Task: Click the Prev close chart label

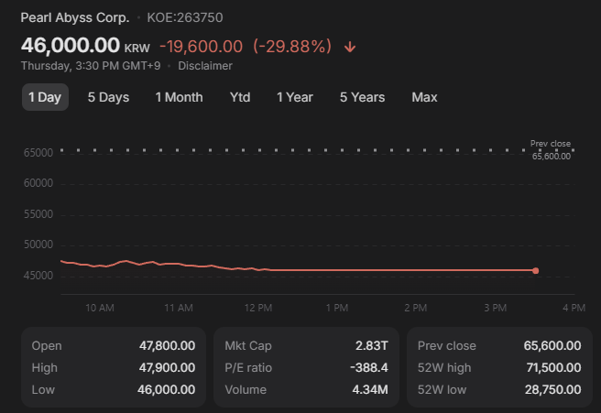Action: 550,145
